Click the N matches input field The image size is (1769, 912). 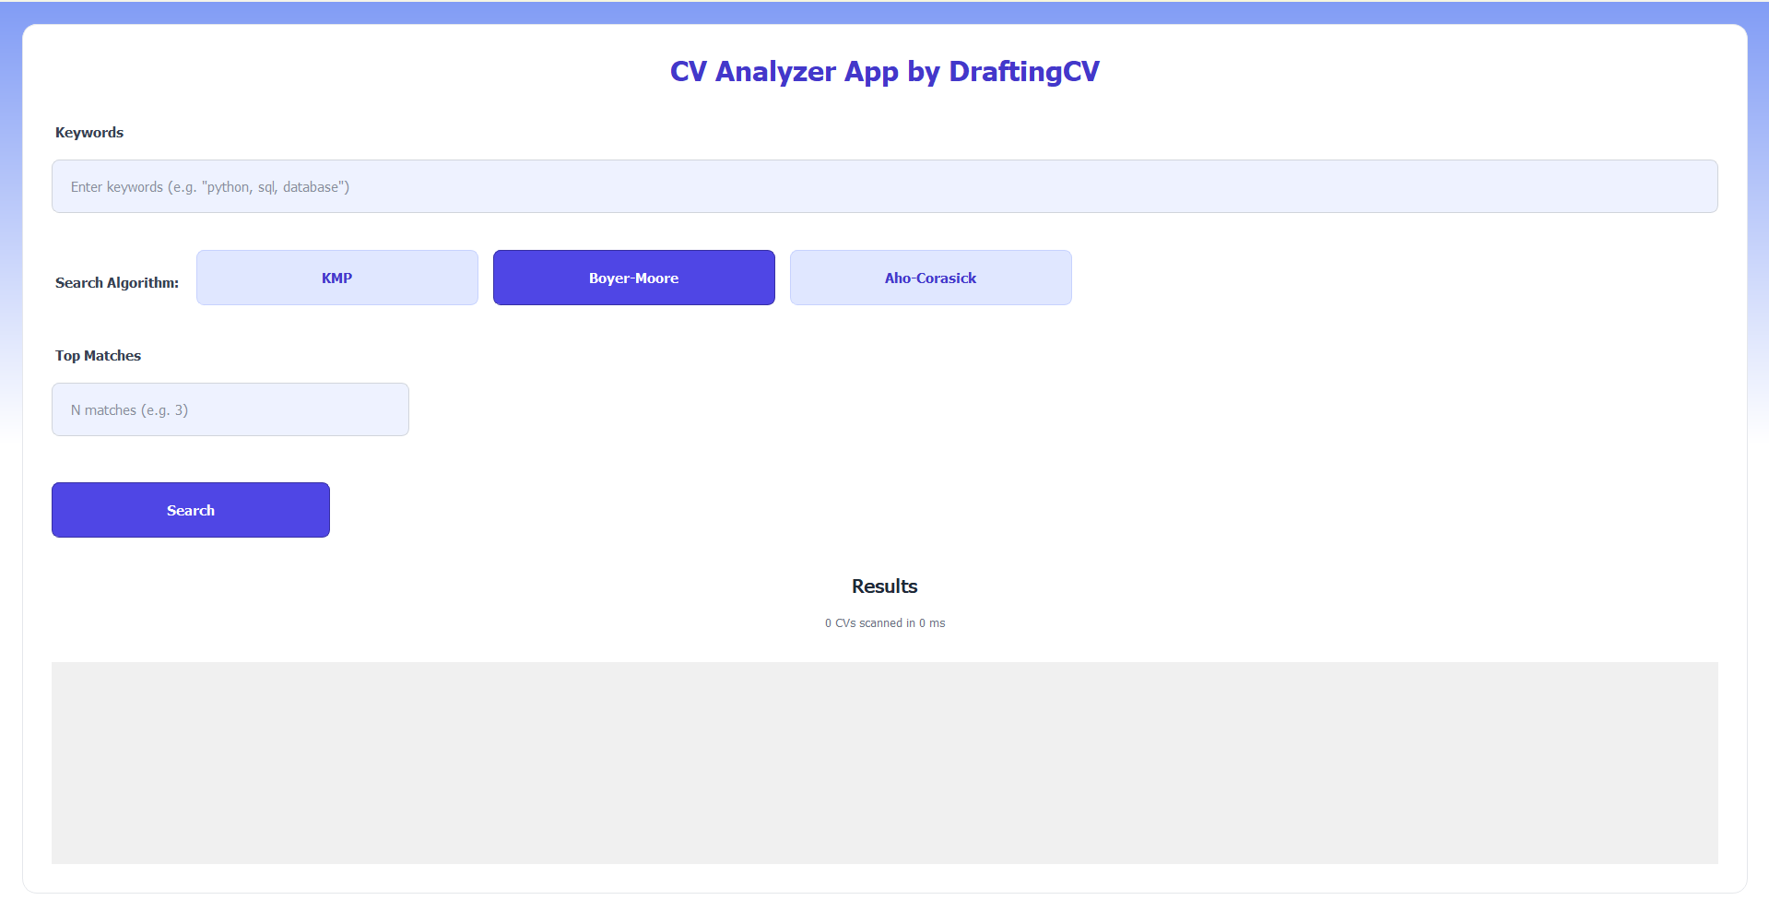tap(230, 409)
